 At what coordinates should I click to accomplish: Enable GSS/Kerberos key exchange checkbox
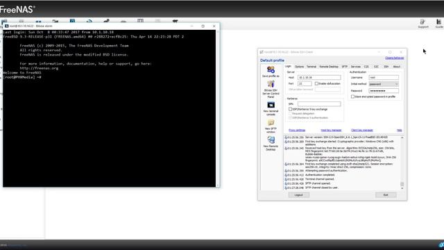[x=290, y=109]
